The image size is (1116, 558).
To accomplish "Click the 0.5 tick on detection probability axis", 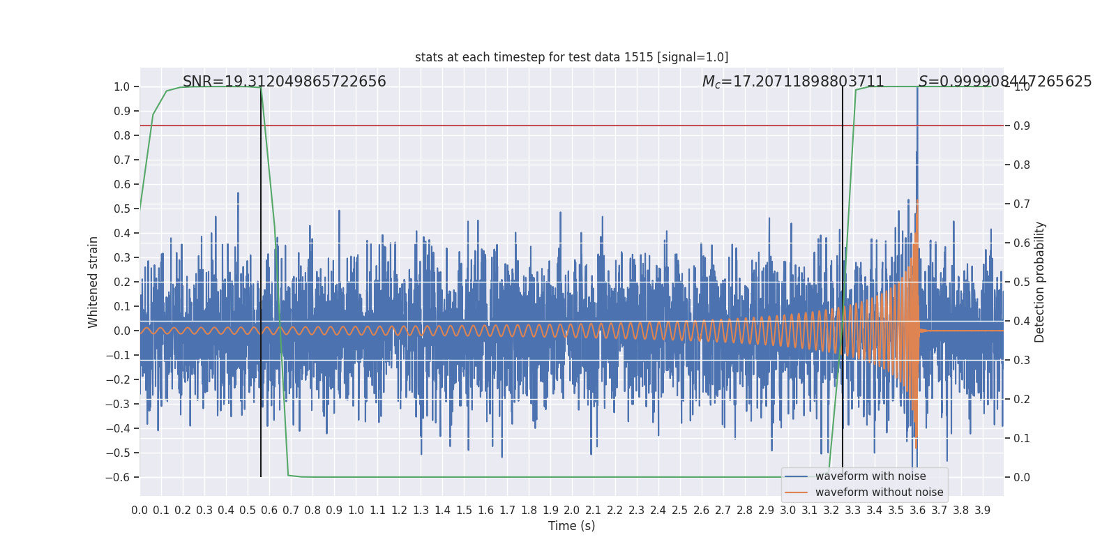I will pyautogui.click(x=1021, y=282).
